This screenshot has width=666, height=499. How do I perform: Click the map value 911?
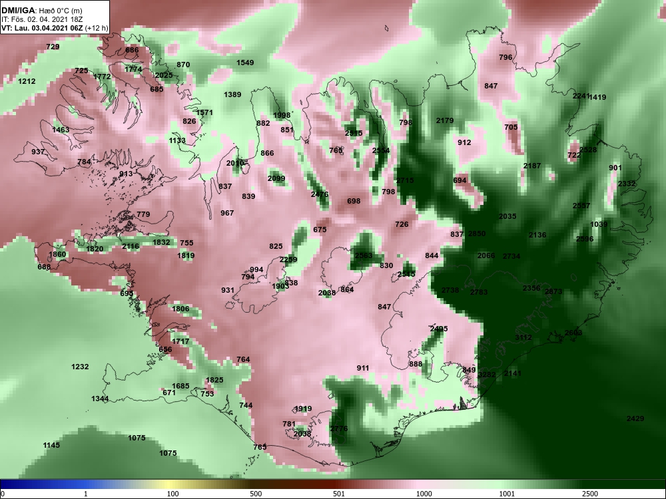[x=363, y=368]
